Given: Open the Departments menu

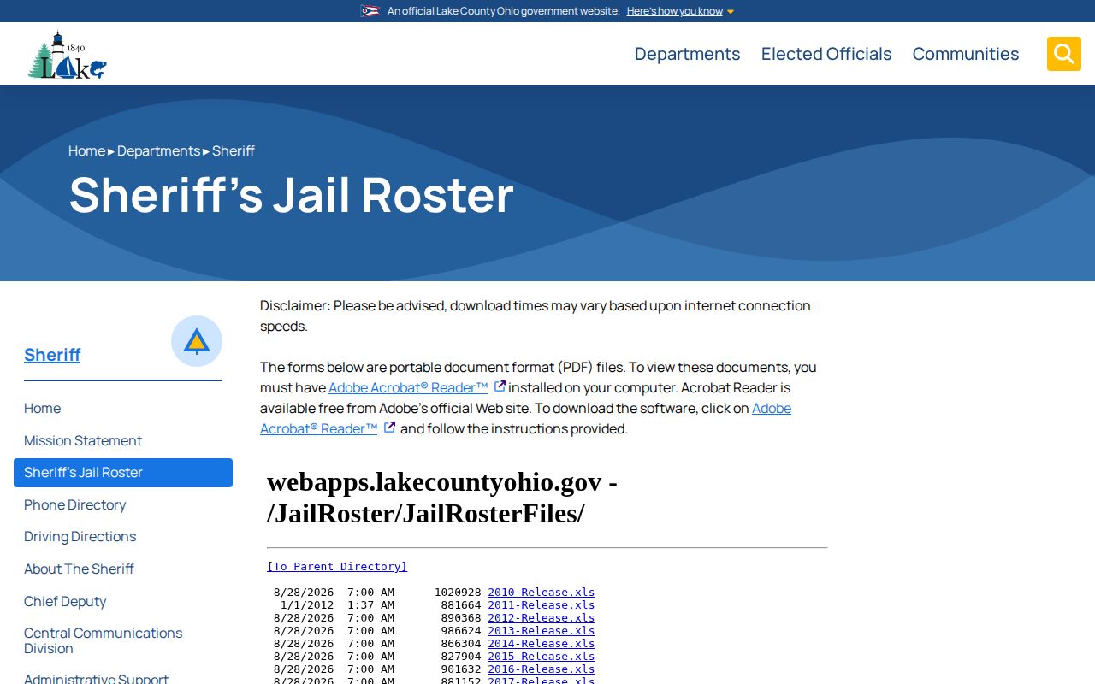Looking at the screenshot, I should point(687,54).
